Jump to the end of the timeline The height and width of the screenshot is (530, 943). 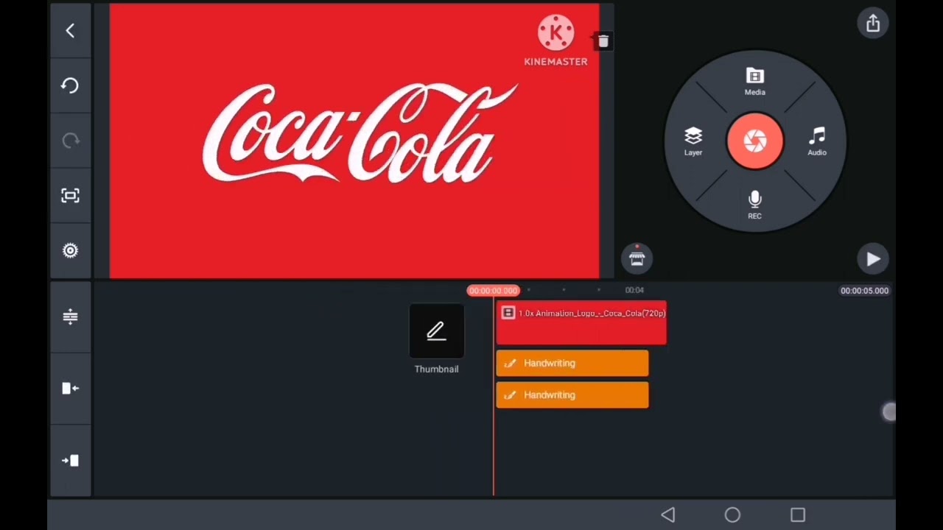coord(70,461)
